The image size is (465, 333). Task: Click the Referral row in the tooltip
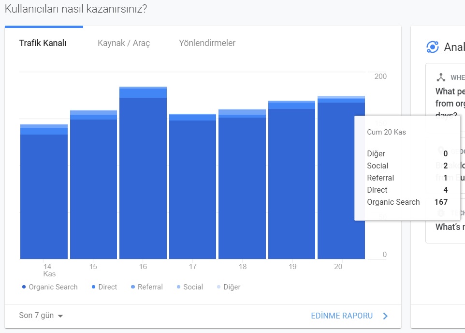[x=407, y=178]
